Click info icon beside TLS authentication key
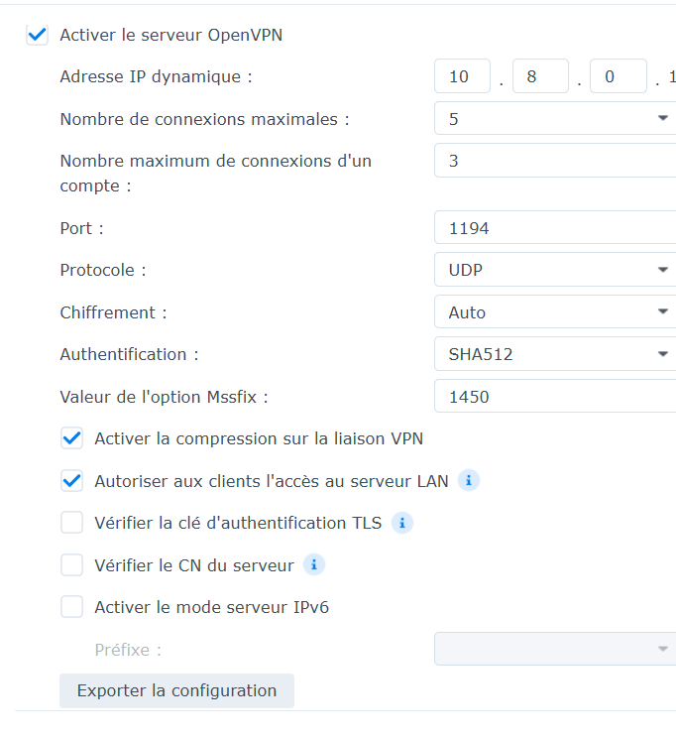 (x=402, y=523)
